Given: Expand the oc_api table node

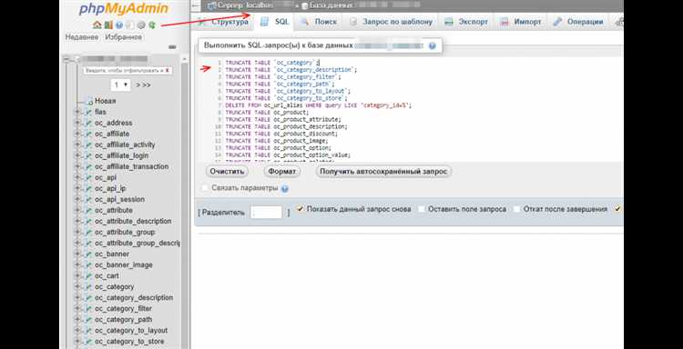Looking at the screenshot, I should (78, 177).
